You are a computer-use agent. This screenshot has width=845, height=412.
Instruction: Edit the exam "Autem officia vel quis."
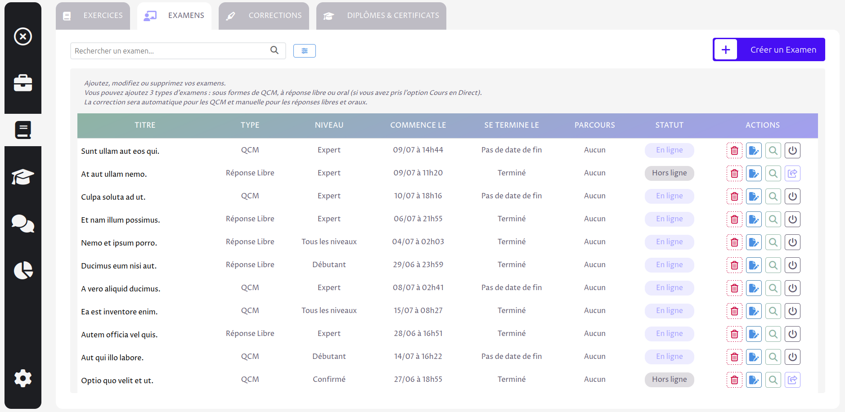(754, 334)
